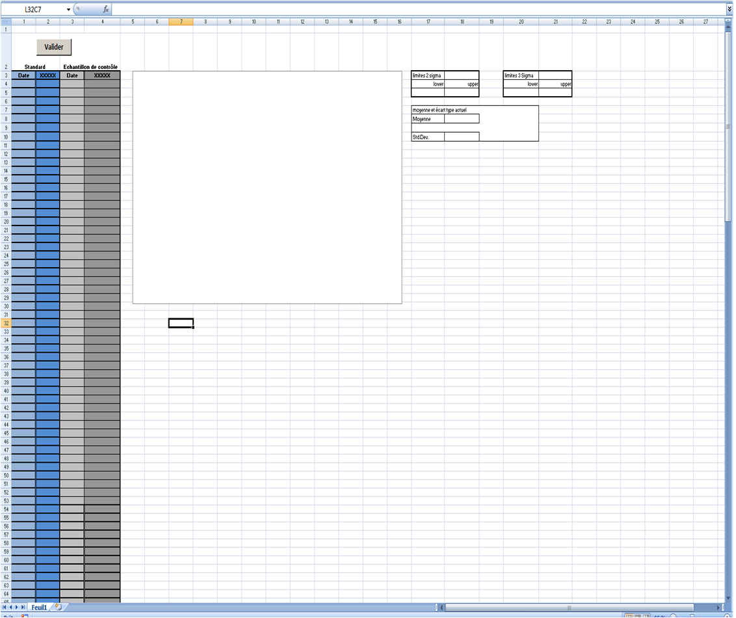Click the Echantillon de contrôle header cell

[90, 67]
